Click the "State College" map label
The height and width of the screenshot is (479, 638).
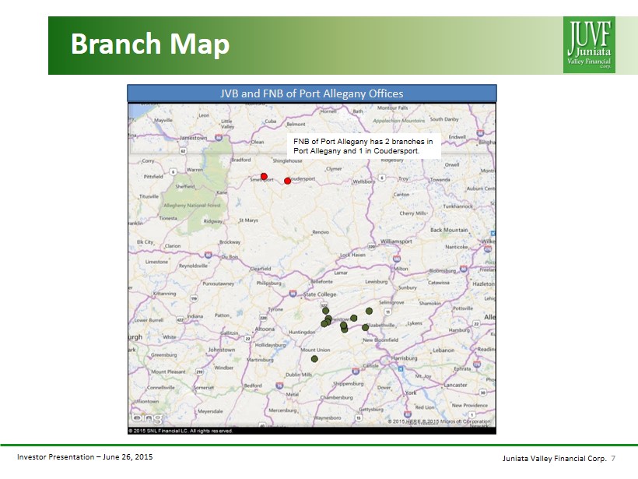320,294
